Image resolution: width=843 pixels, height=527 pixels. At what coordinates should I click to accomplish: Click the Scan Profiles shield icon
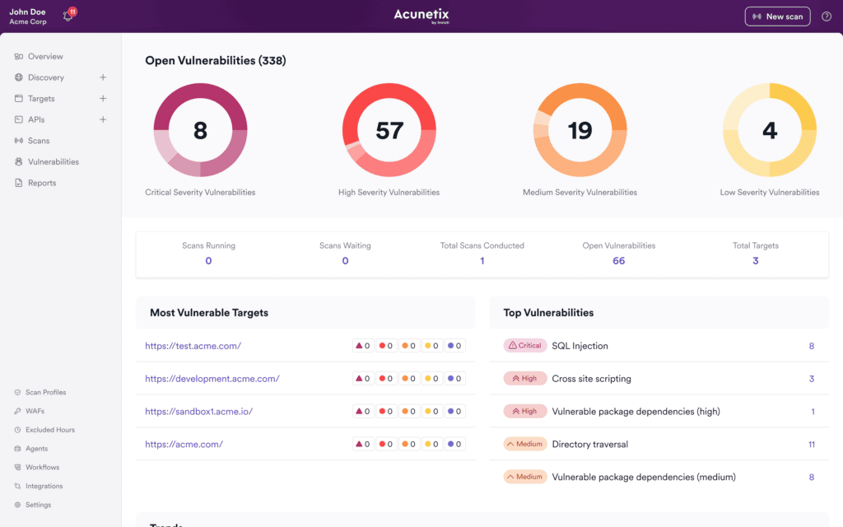click(18, 393)
